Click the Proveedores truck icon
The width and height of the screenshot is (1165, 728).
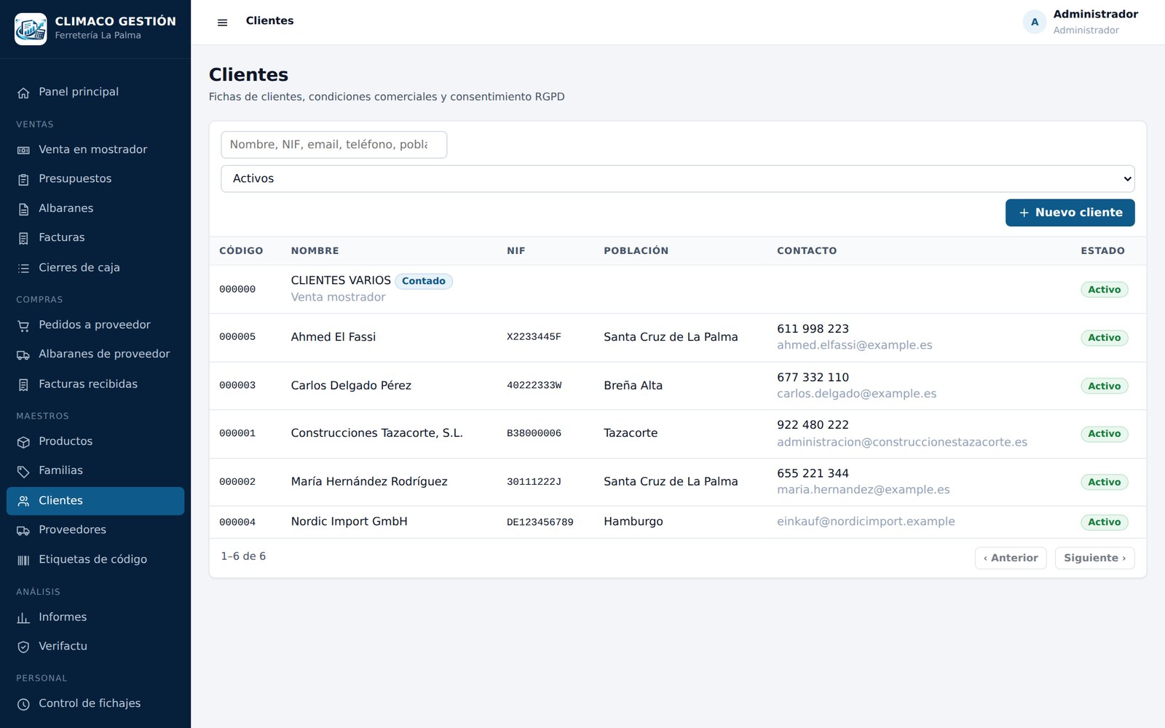coord(23,530)
